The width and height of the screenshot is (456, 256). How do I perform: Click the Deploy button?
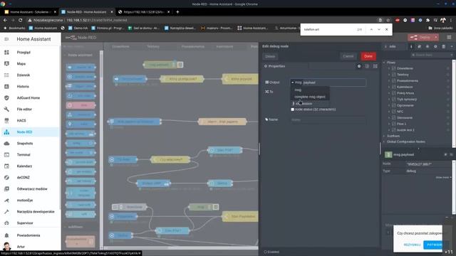coord(420,37)
